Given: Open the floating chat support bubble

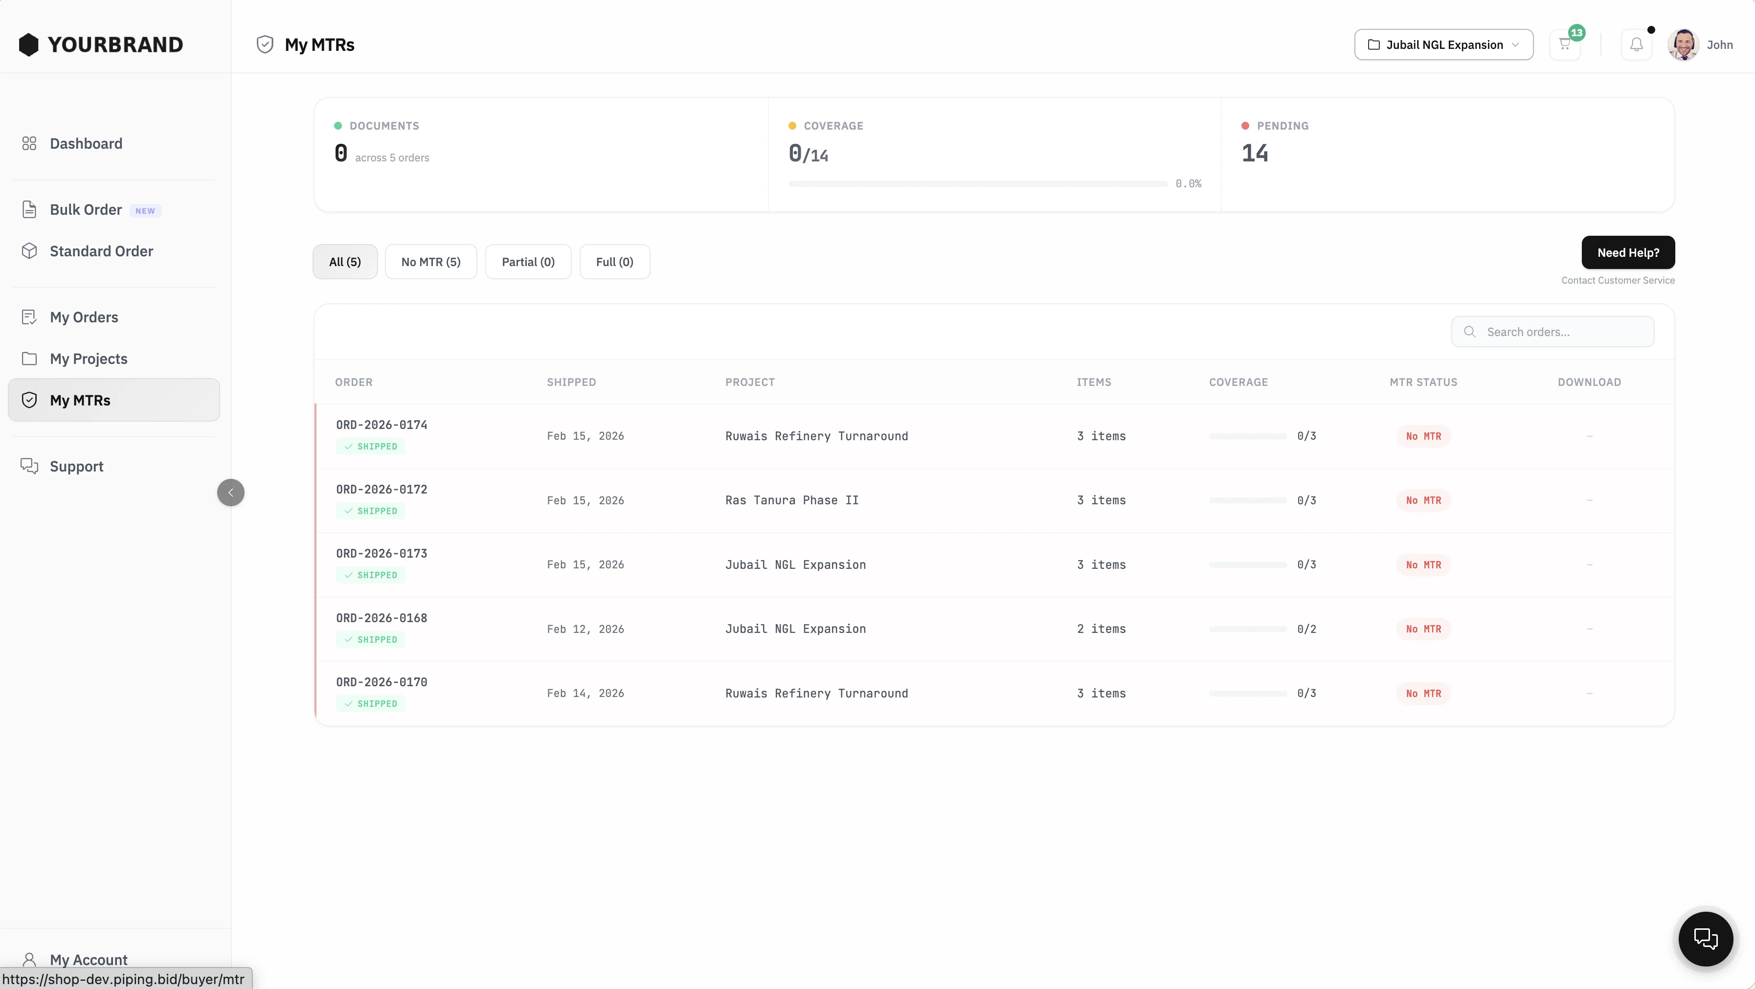Looking at the screenshot, I should coord(1705,939).
